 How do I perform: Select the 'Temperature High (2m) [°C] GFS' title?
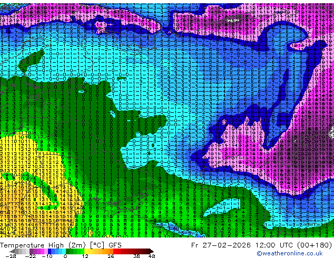tap(61, 245)
